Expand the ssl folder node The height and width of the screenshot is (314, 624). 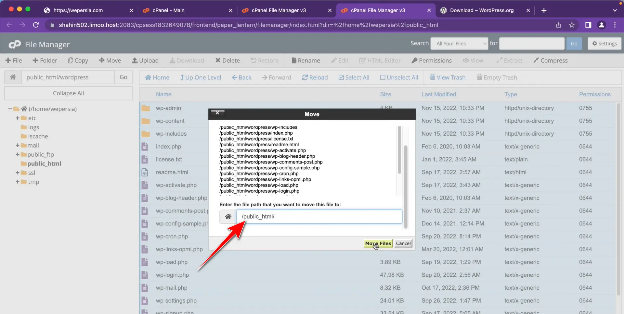[x=18, y=173]
